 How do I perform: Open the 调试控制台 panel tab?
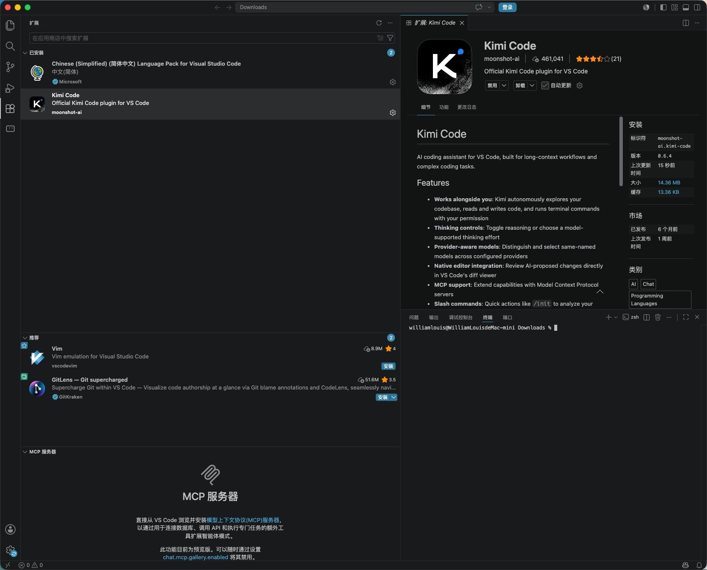click(461, 317)
